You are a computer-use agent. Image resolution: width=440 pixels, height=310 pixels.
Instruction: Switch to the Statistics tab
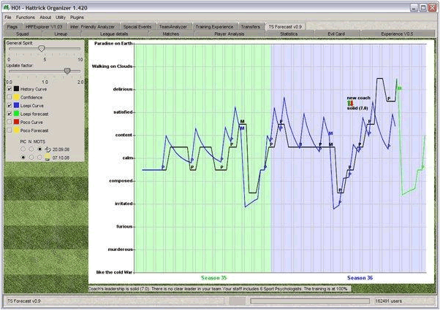click(x=289, y=34)
